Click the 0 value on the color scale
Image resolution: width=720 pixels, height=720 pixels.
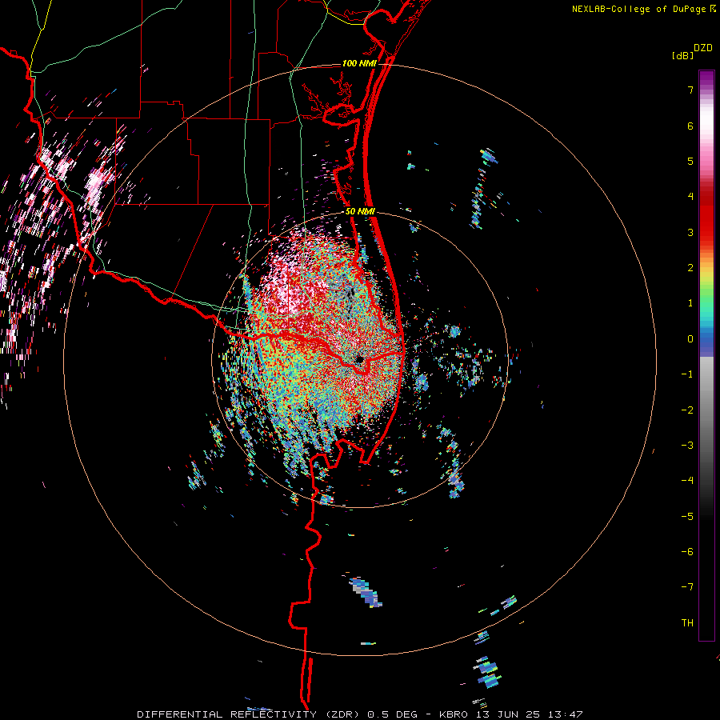click(x=690, y=339)
